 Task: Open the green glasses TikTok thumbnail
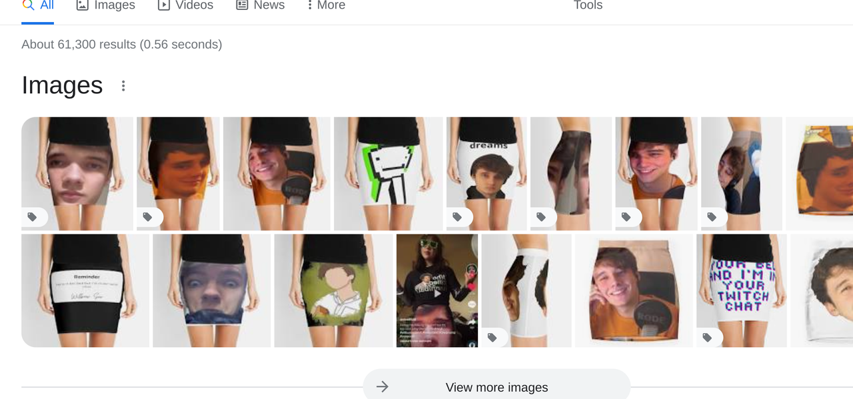pos(437,290)
